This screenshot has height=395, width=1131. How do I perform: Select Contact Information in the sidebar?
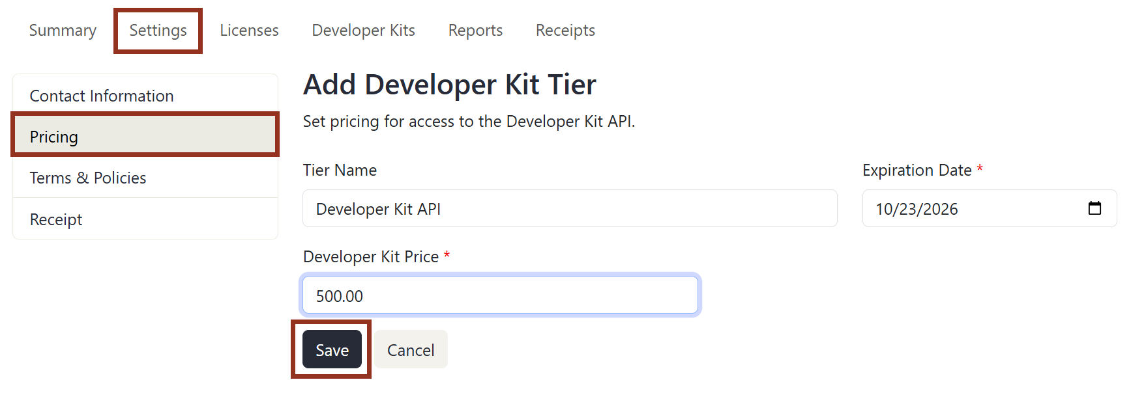101,95
